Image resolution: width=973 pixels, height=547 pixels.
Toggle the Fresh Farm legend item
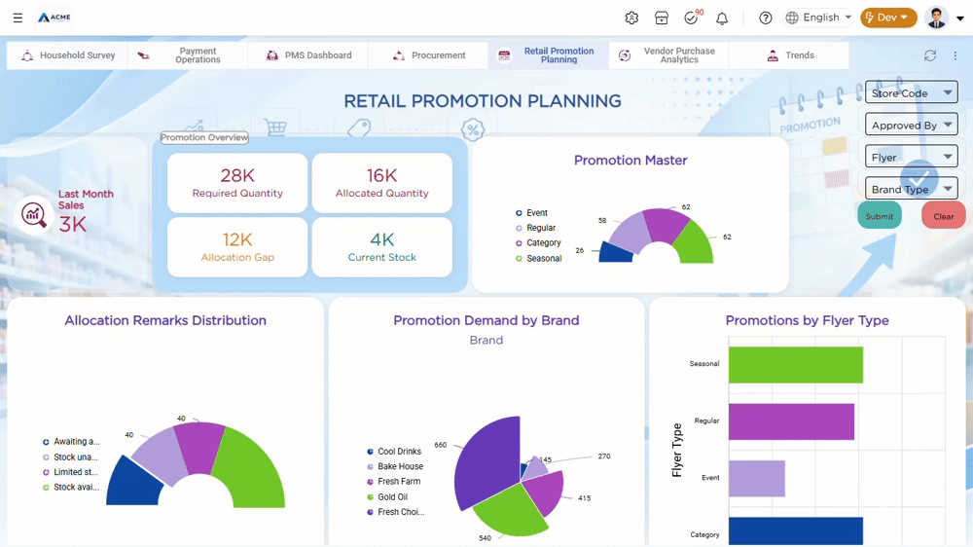pyautogui.click(x=393, y=481)
